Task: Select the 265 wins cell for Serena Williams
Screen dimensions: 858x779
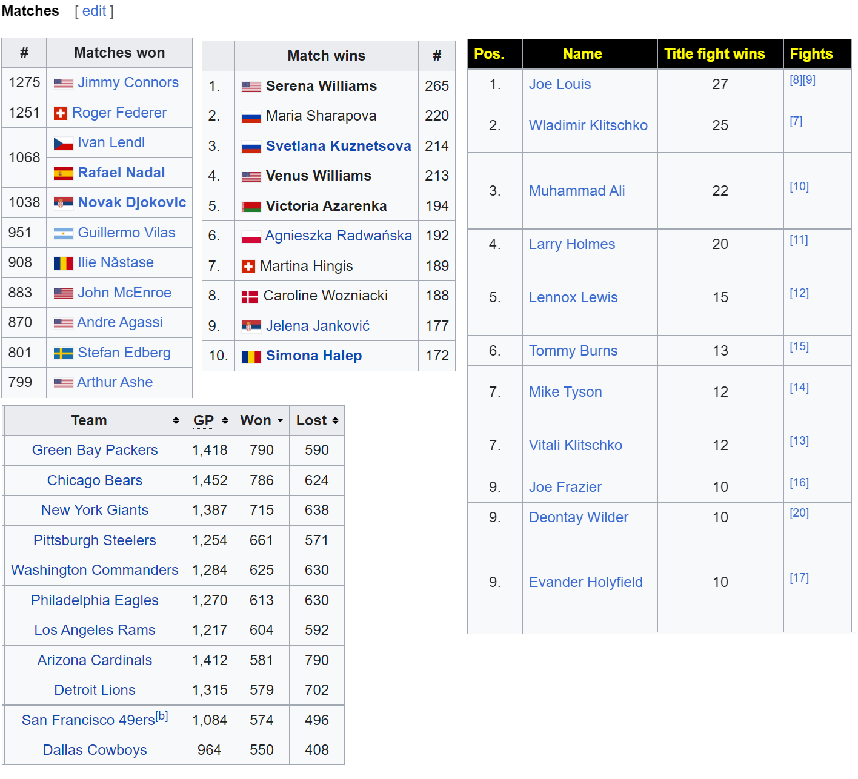Action: point(437,86)
